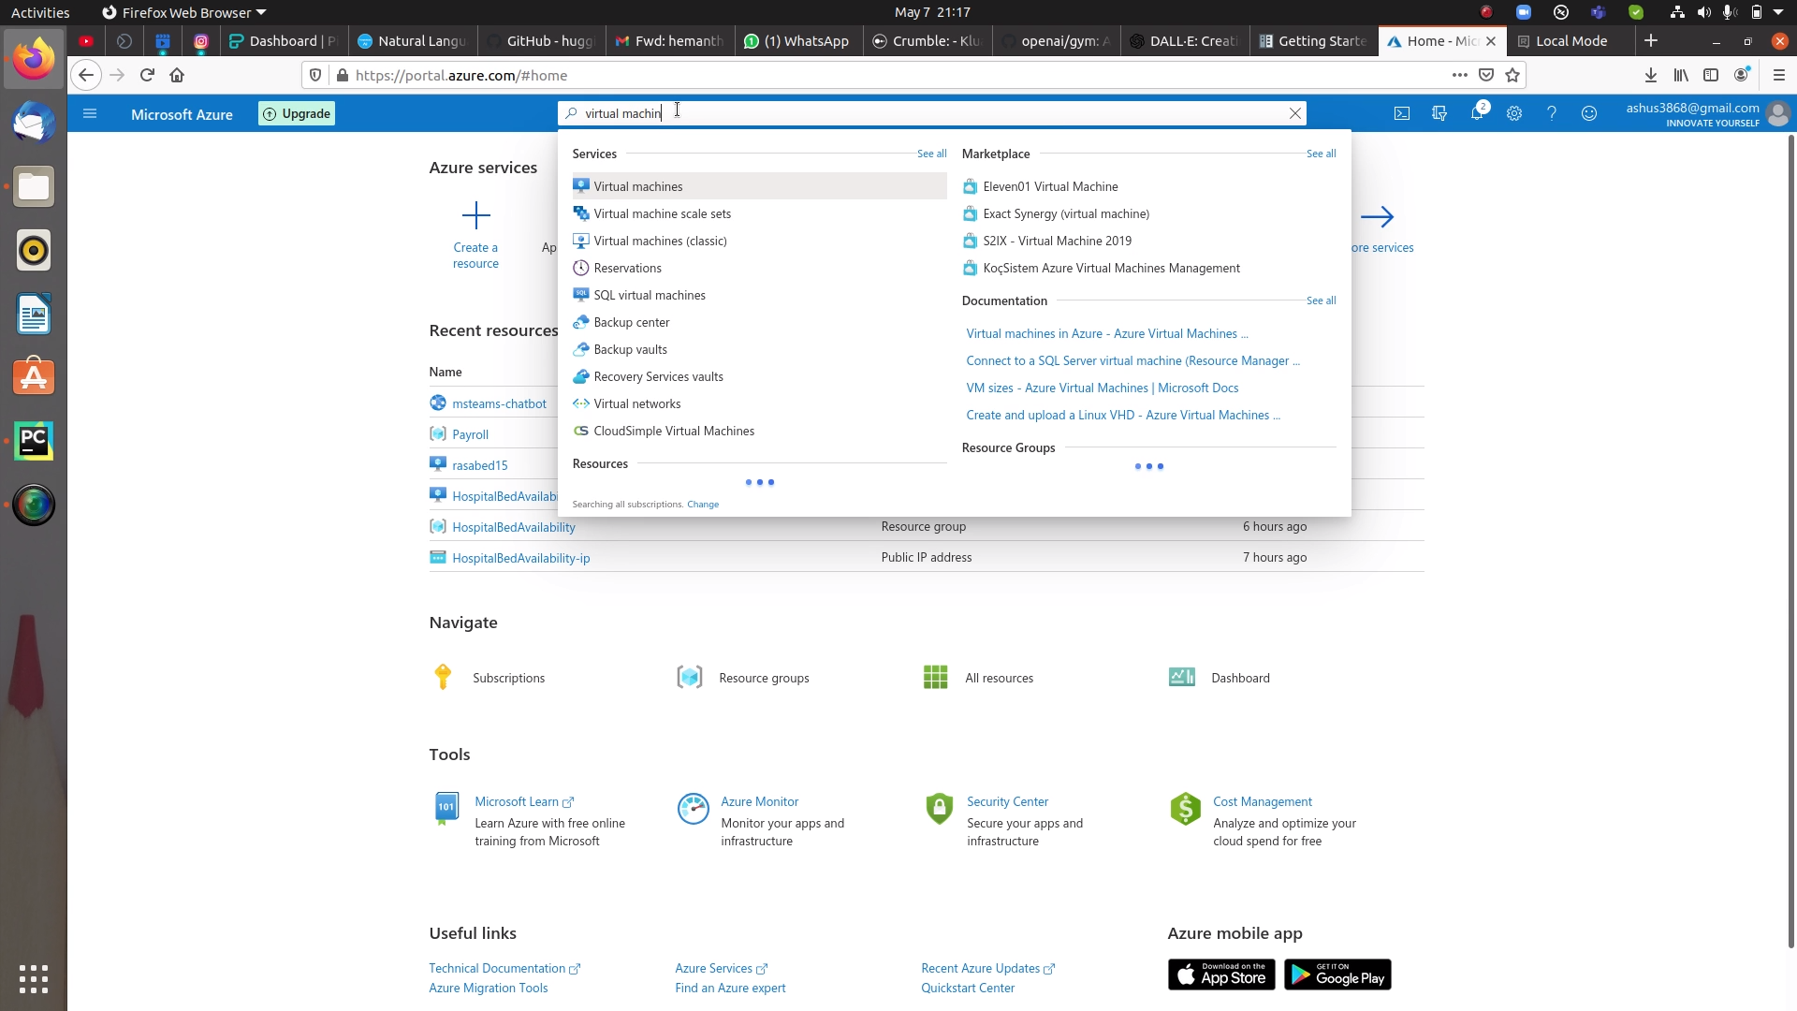Open Virtual machines service result

[x=637, y=185]
